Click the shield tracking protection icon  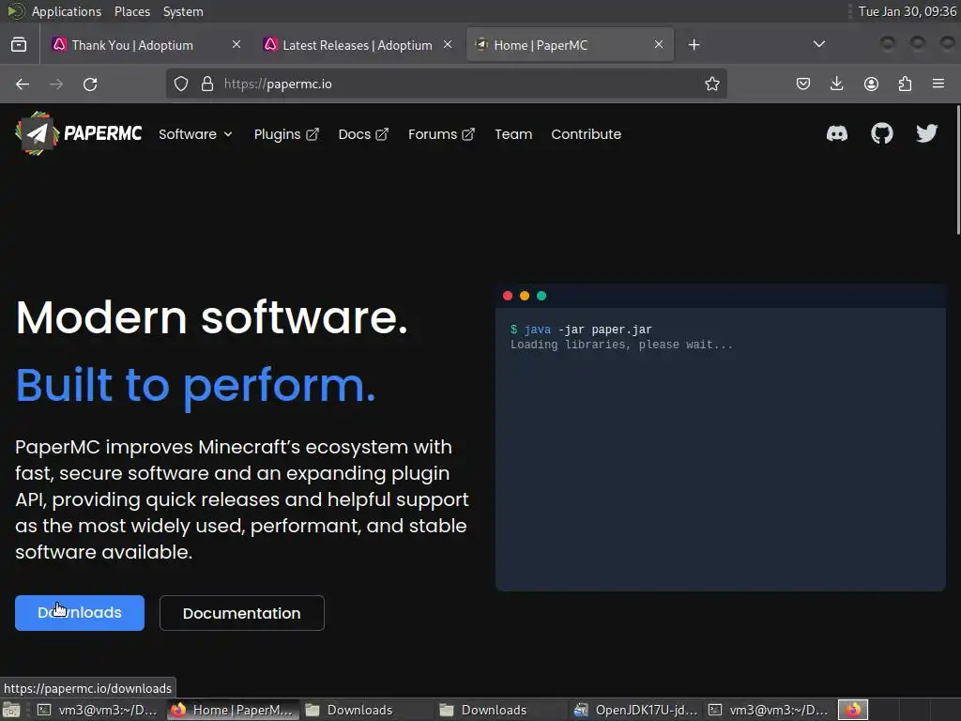(x=181, y=84)
